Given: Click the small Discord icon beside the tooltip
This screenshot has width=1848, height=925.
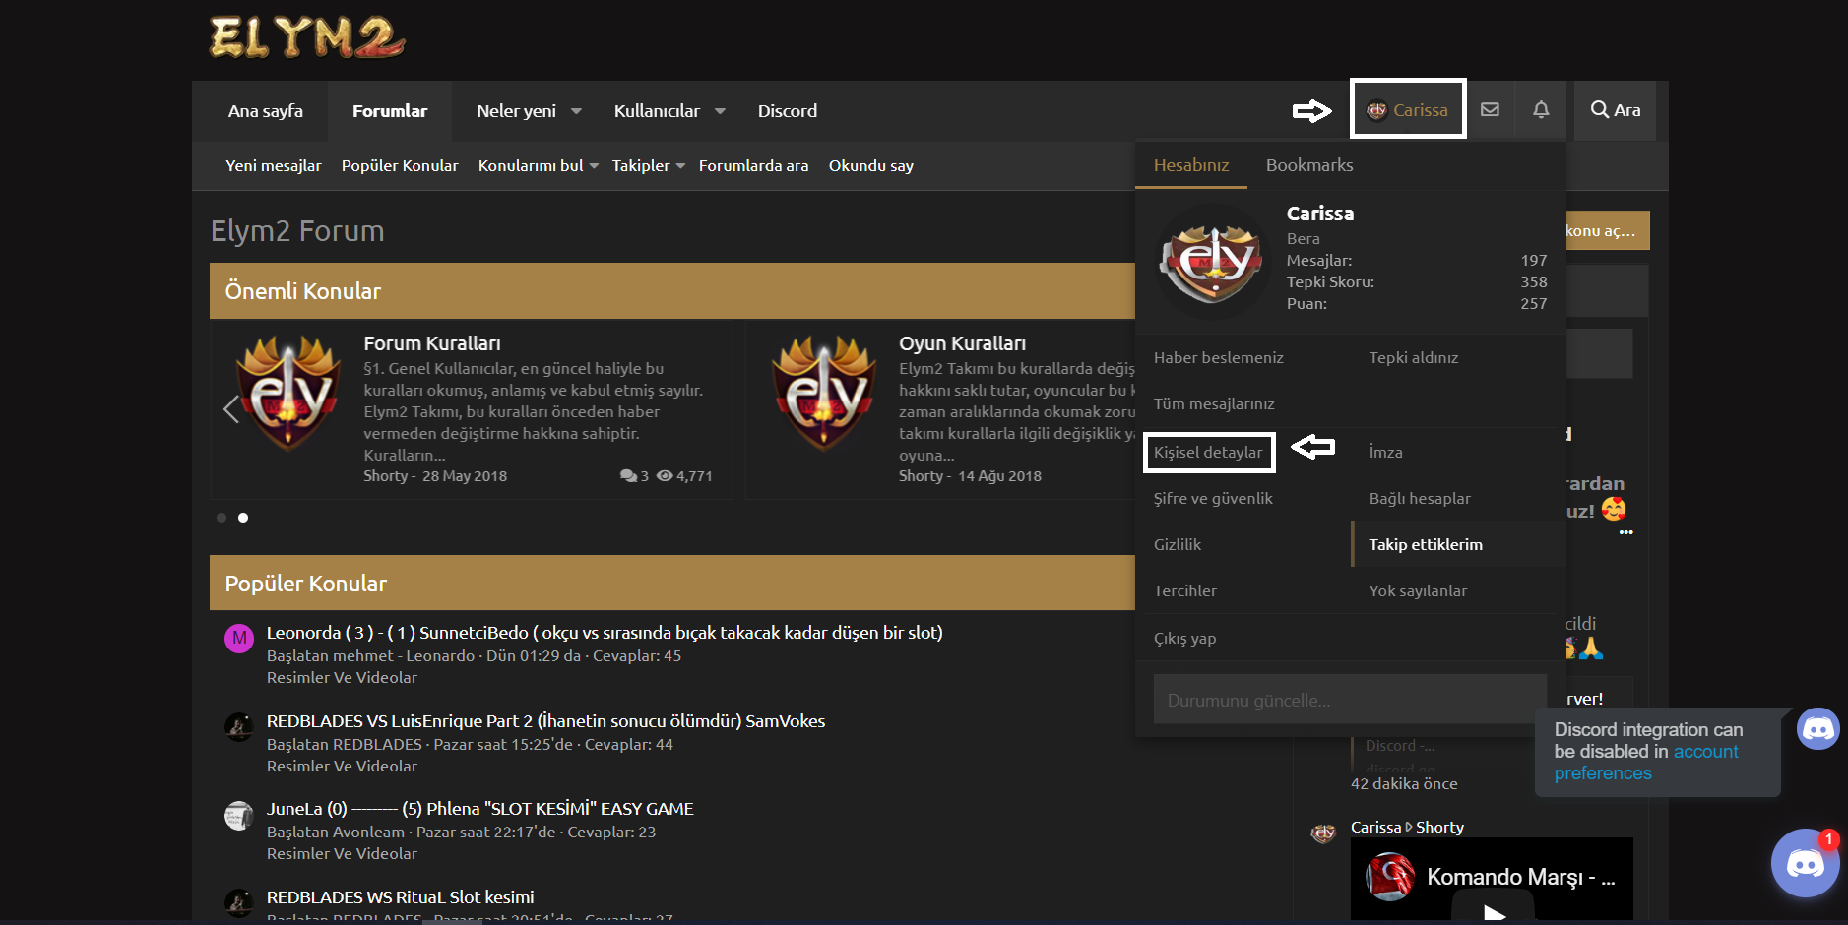Looking at the screenshot, I should (1817, 729).
